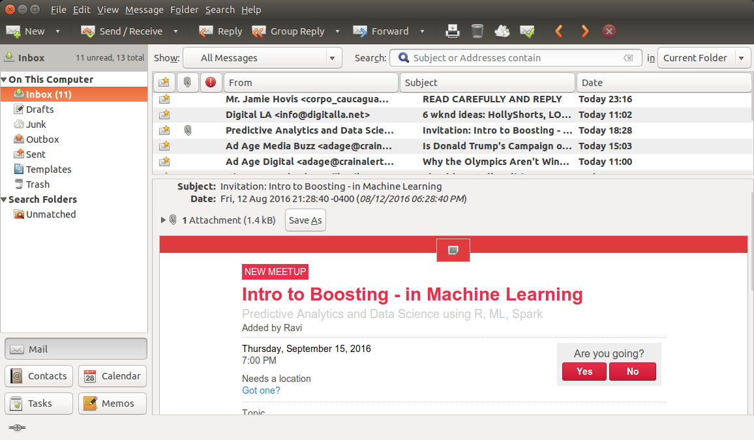Click the search field for subject or addresses
This screenshot has height=440, width=754.
(x=515, y=58)
